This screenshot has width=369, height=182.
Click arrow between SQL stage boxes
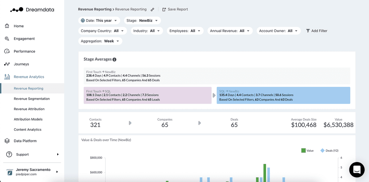(214, 95)
